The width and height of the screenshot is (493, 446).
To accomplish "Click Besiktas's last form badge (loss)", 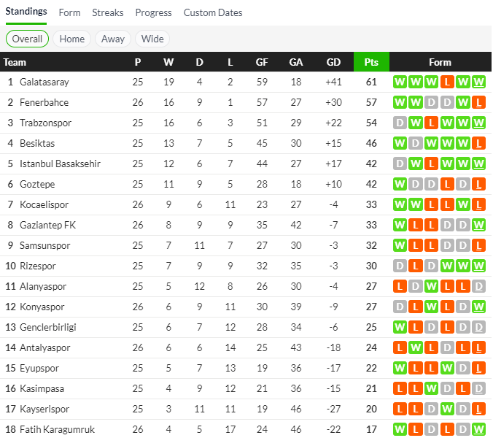I will [478, 144].
